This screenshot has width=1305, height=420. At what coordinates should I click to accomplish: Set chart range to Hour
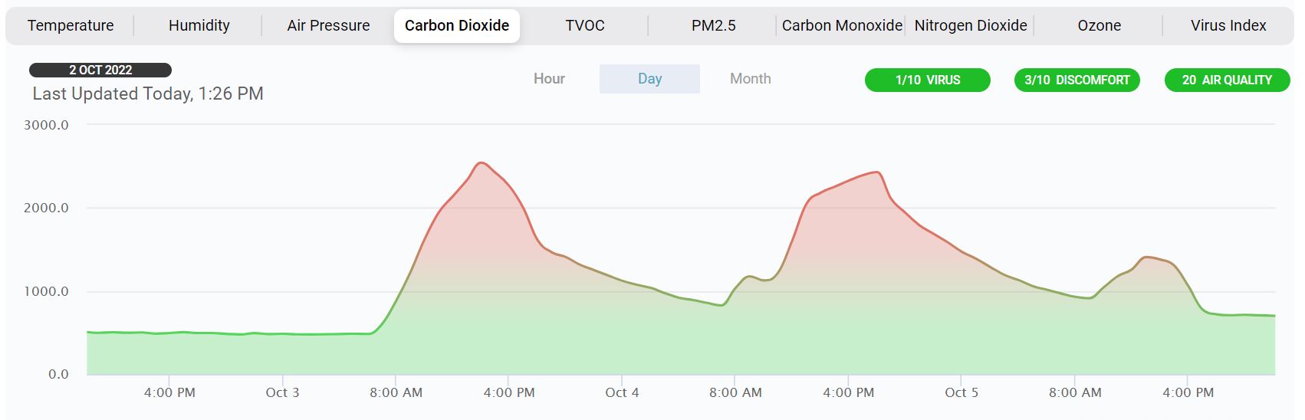click(x=549, y=79)
